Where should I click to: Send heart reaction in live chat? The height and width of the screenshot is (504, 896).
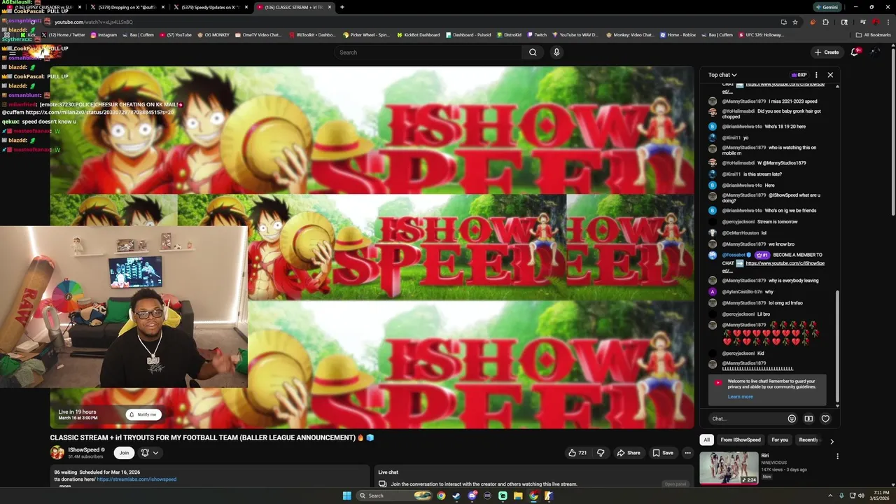click(825, 419)
